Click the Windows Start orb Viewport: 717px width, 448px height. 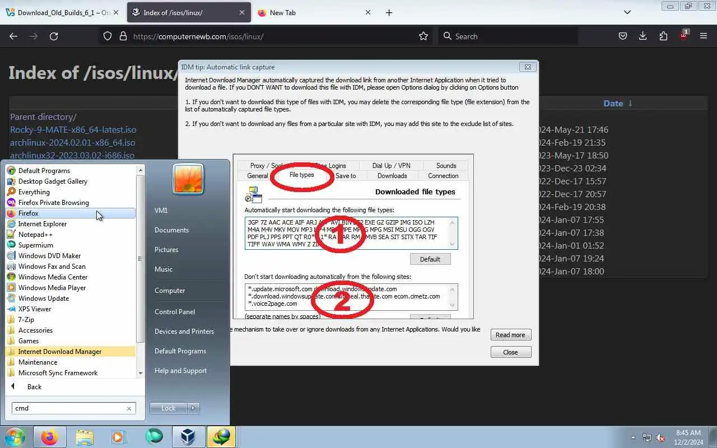click(15, 437)
